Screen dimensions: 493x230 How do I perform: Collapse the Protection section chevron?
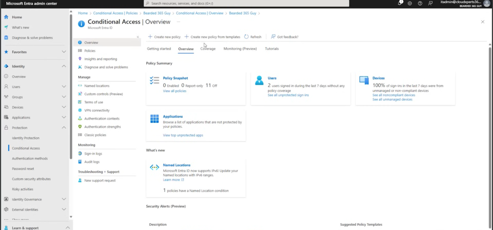tap(64, 128)
